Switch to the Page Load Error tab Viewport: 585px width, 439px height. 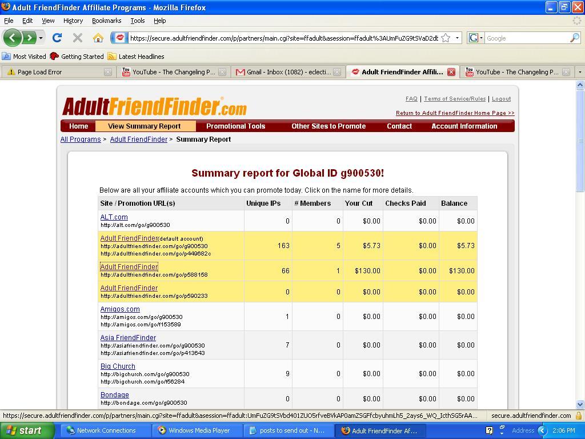click(58, 72)
